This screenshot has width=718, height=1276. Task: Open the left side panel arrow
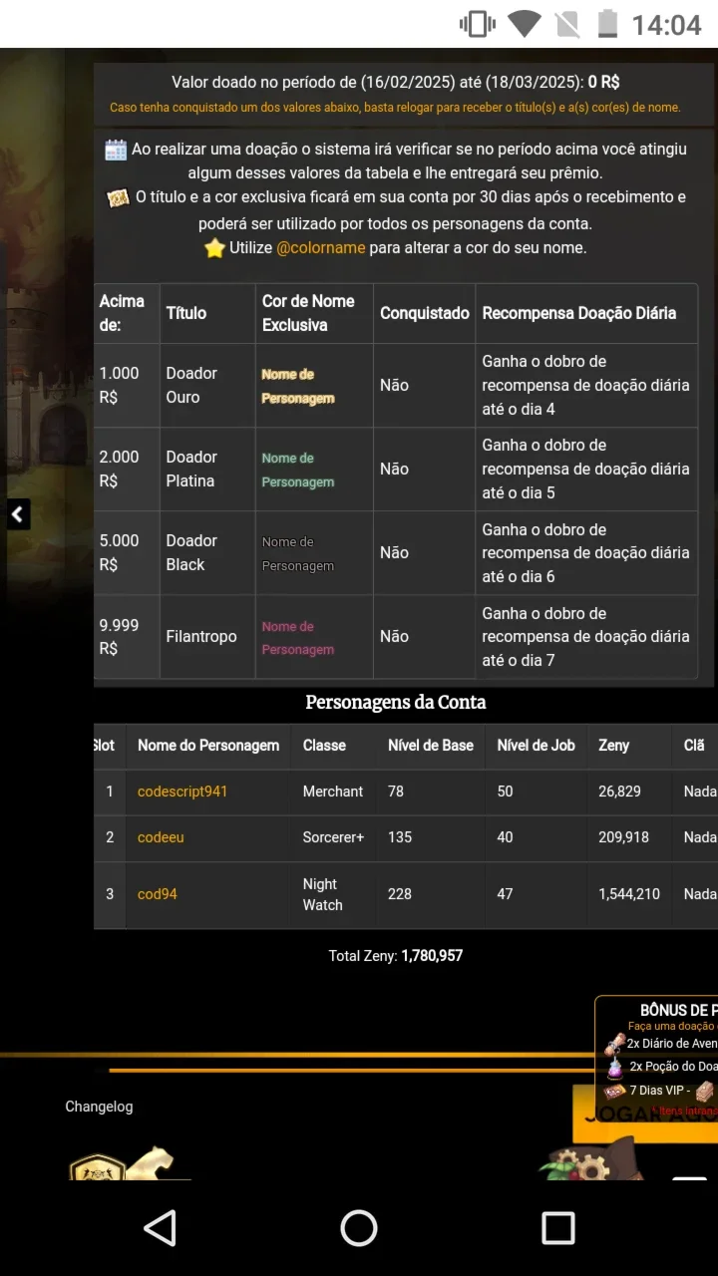(16, 514)
